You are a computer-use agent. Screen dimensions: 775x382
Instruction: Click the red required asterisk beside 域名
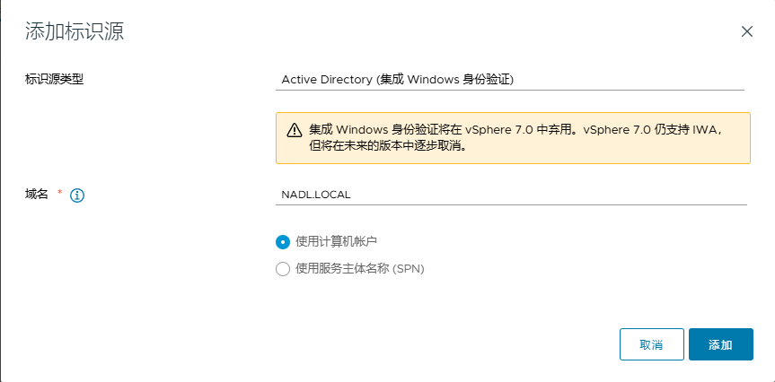pos(60,193)
